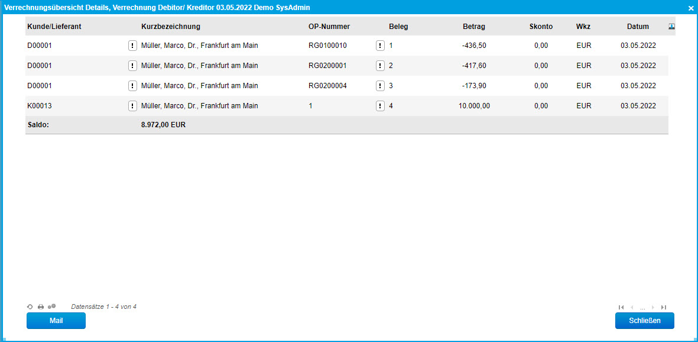This screenshot has width=698, height=342.
Task: Click the Saldo value 8.972,00 EUR
Action: coord(163,125)
